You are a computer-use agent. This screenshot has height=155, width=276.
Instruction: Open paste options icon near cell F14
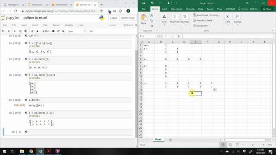215,90
